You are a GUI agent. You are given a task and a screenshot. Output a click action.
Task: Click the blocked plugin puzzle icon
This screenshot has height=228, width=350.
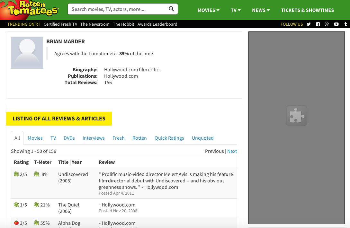coord(297,116)
